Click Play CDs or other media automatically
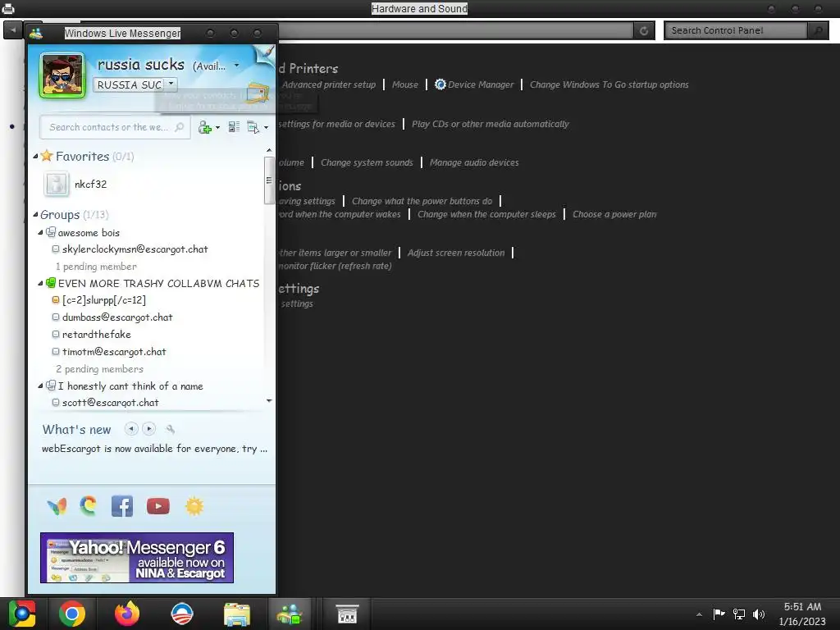Image resolution: width=840 pixels, height=630 pixels. [491, 125]
